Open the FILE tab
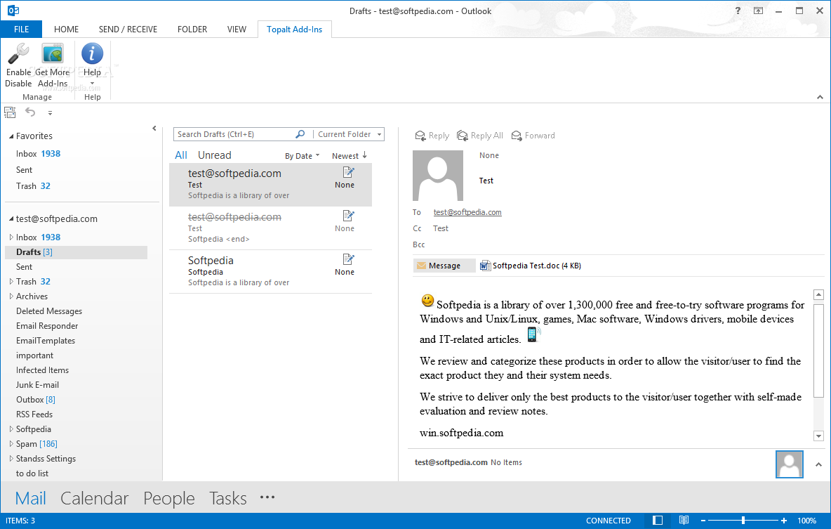 21,30
